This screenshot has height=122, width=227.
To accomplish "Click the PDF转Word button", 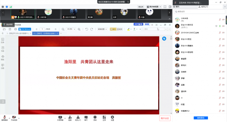I will click(x=25, y=29).
